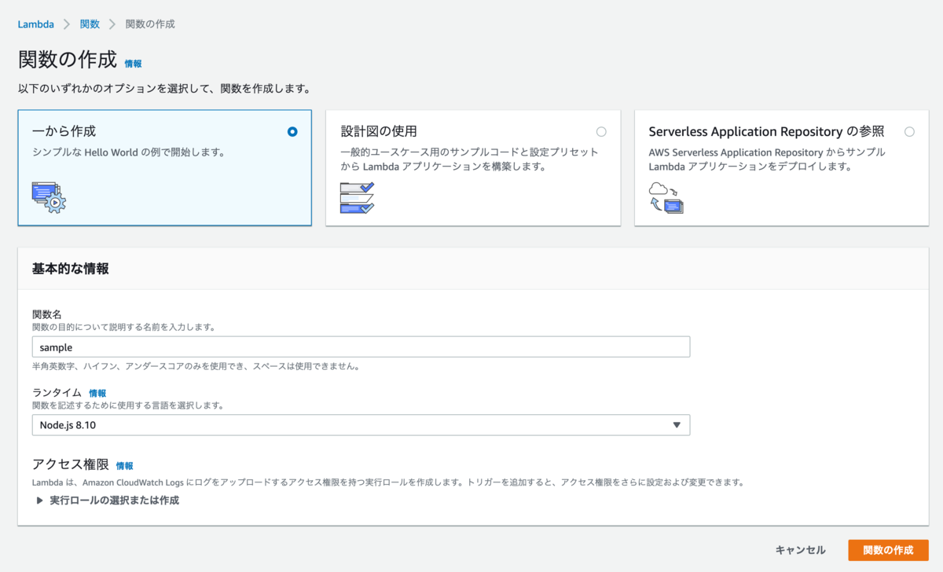This screenshot has height=572, width=943.
Task: Open the 関数 breadcrumb link
Action: point(89,24)
